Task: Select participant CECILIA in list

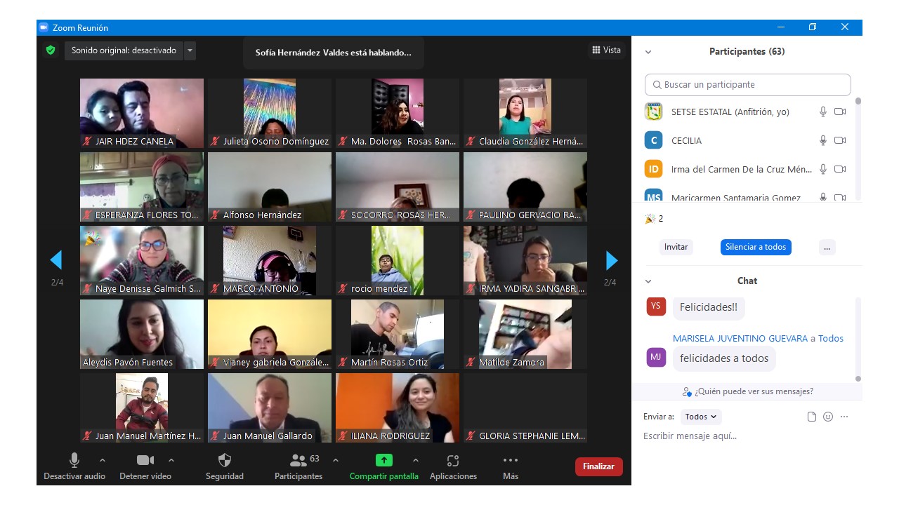Action: tap(746, 140)
